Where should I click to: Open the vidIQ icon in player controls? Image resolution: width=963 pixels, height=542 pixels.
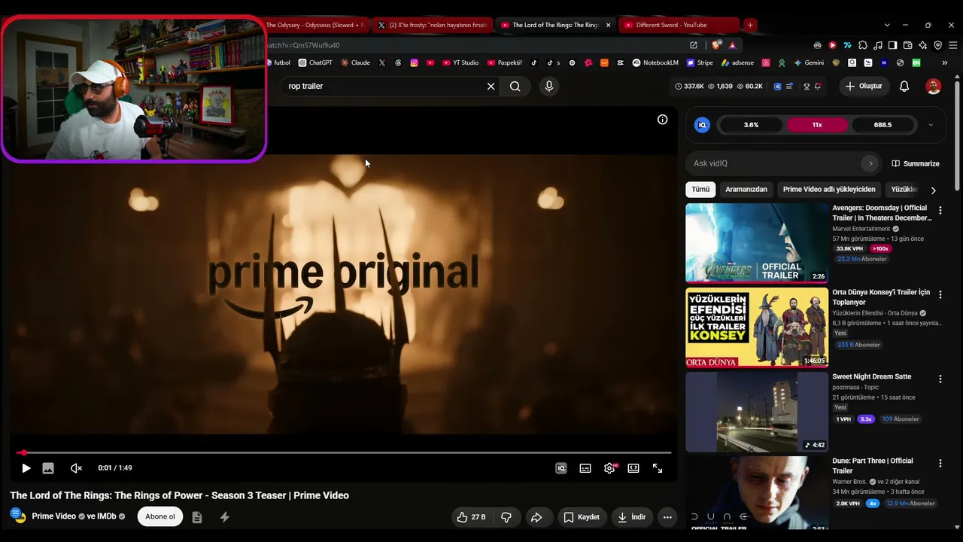(560, 468)
